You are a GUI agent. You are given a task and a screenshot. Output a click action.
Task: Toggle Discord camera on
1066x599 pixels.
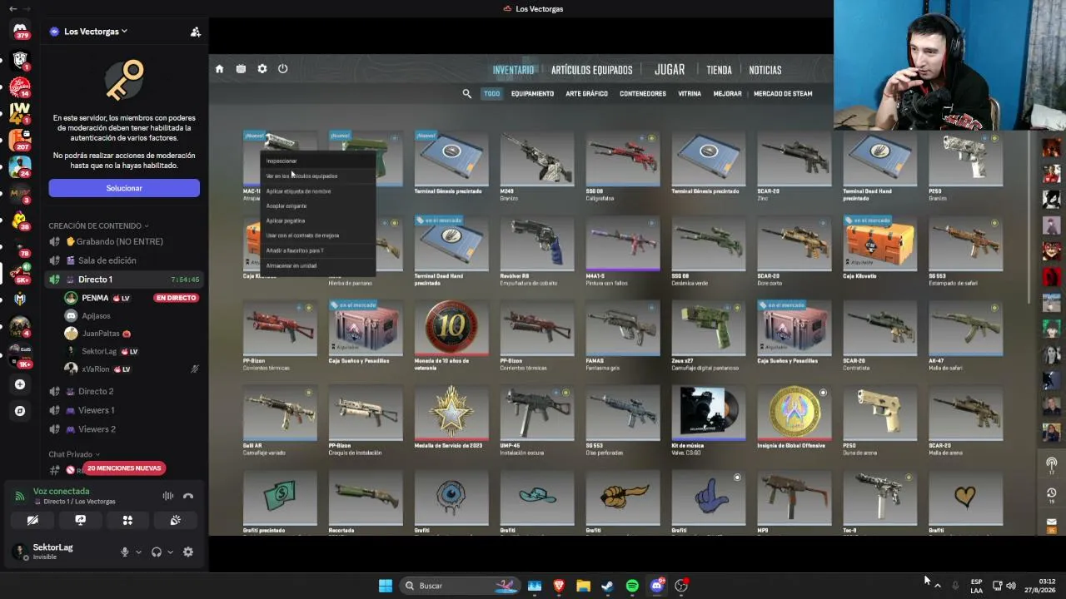click(32, 520)
